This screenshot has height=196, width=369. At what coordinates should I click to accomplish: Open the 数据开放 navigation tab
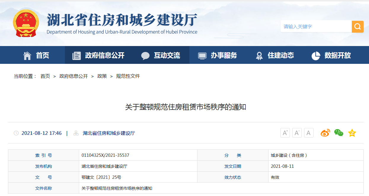338,55
